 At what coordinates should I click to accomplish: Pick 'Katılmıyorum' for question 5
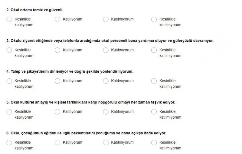106,112
